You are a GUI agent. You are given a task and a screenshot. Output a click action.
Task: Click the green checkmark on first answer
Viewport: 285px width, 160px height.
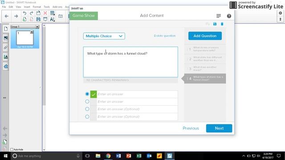[94, 94]
